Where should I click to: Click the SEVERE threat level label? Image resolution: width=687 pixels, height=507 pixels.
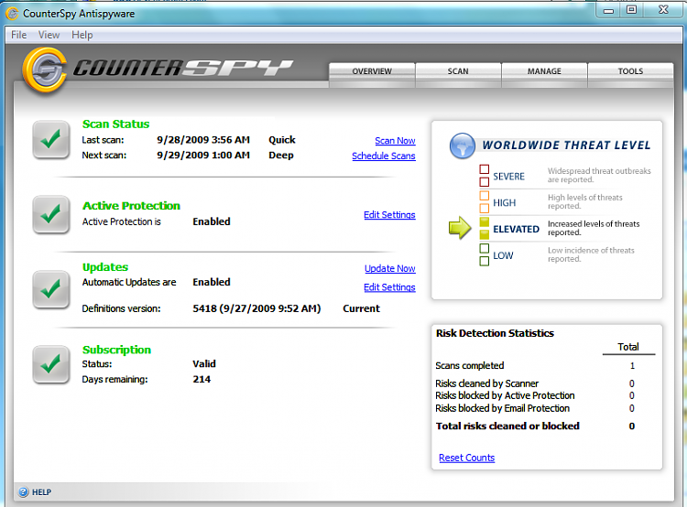pos(508,177)
